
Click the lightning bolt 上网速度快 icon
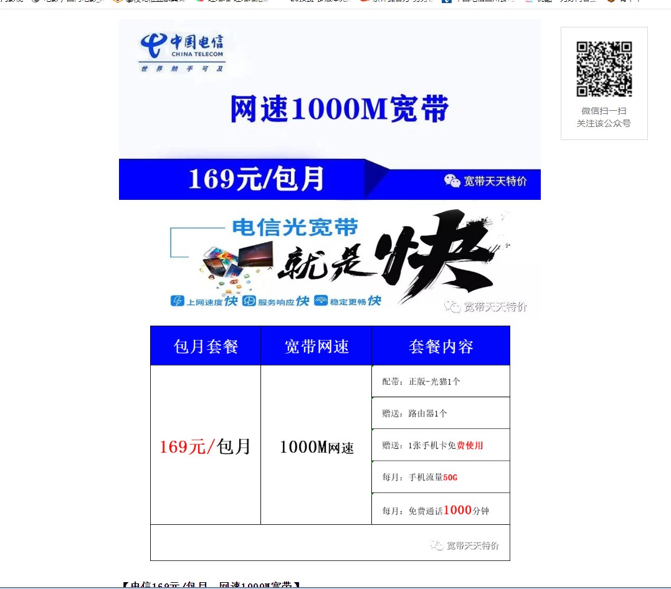tap(178, 301)
